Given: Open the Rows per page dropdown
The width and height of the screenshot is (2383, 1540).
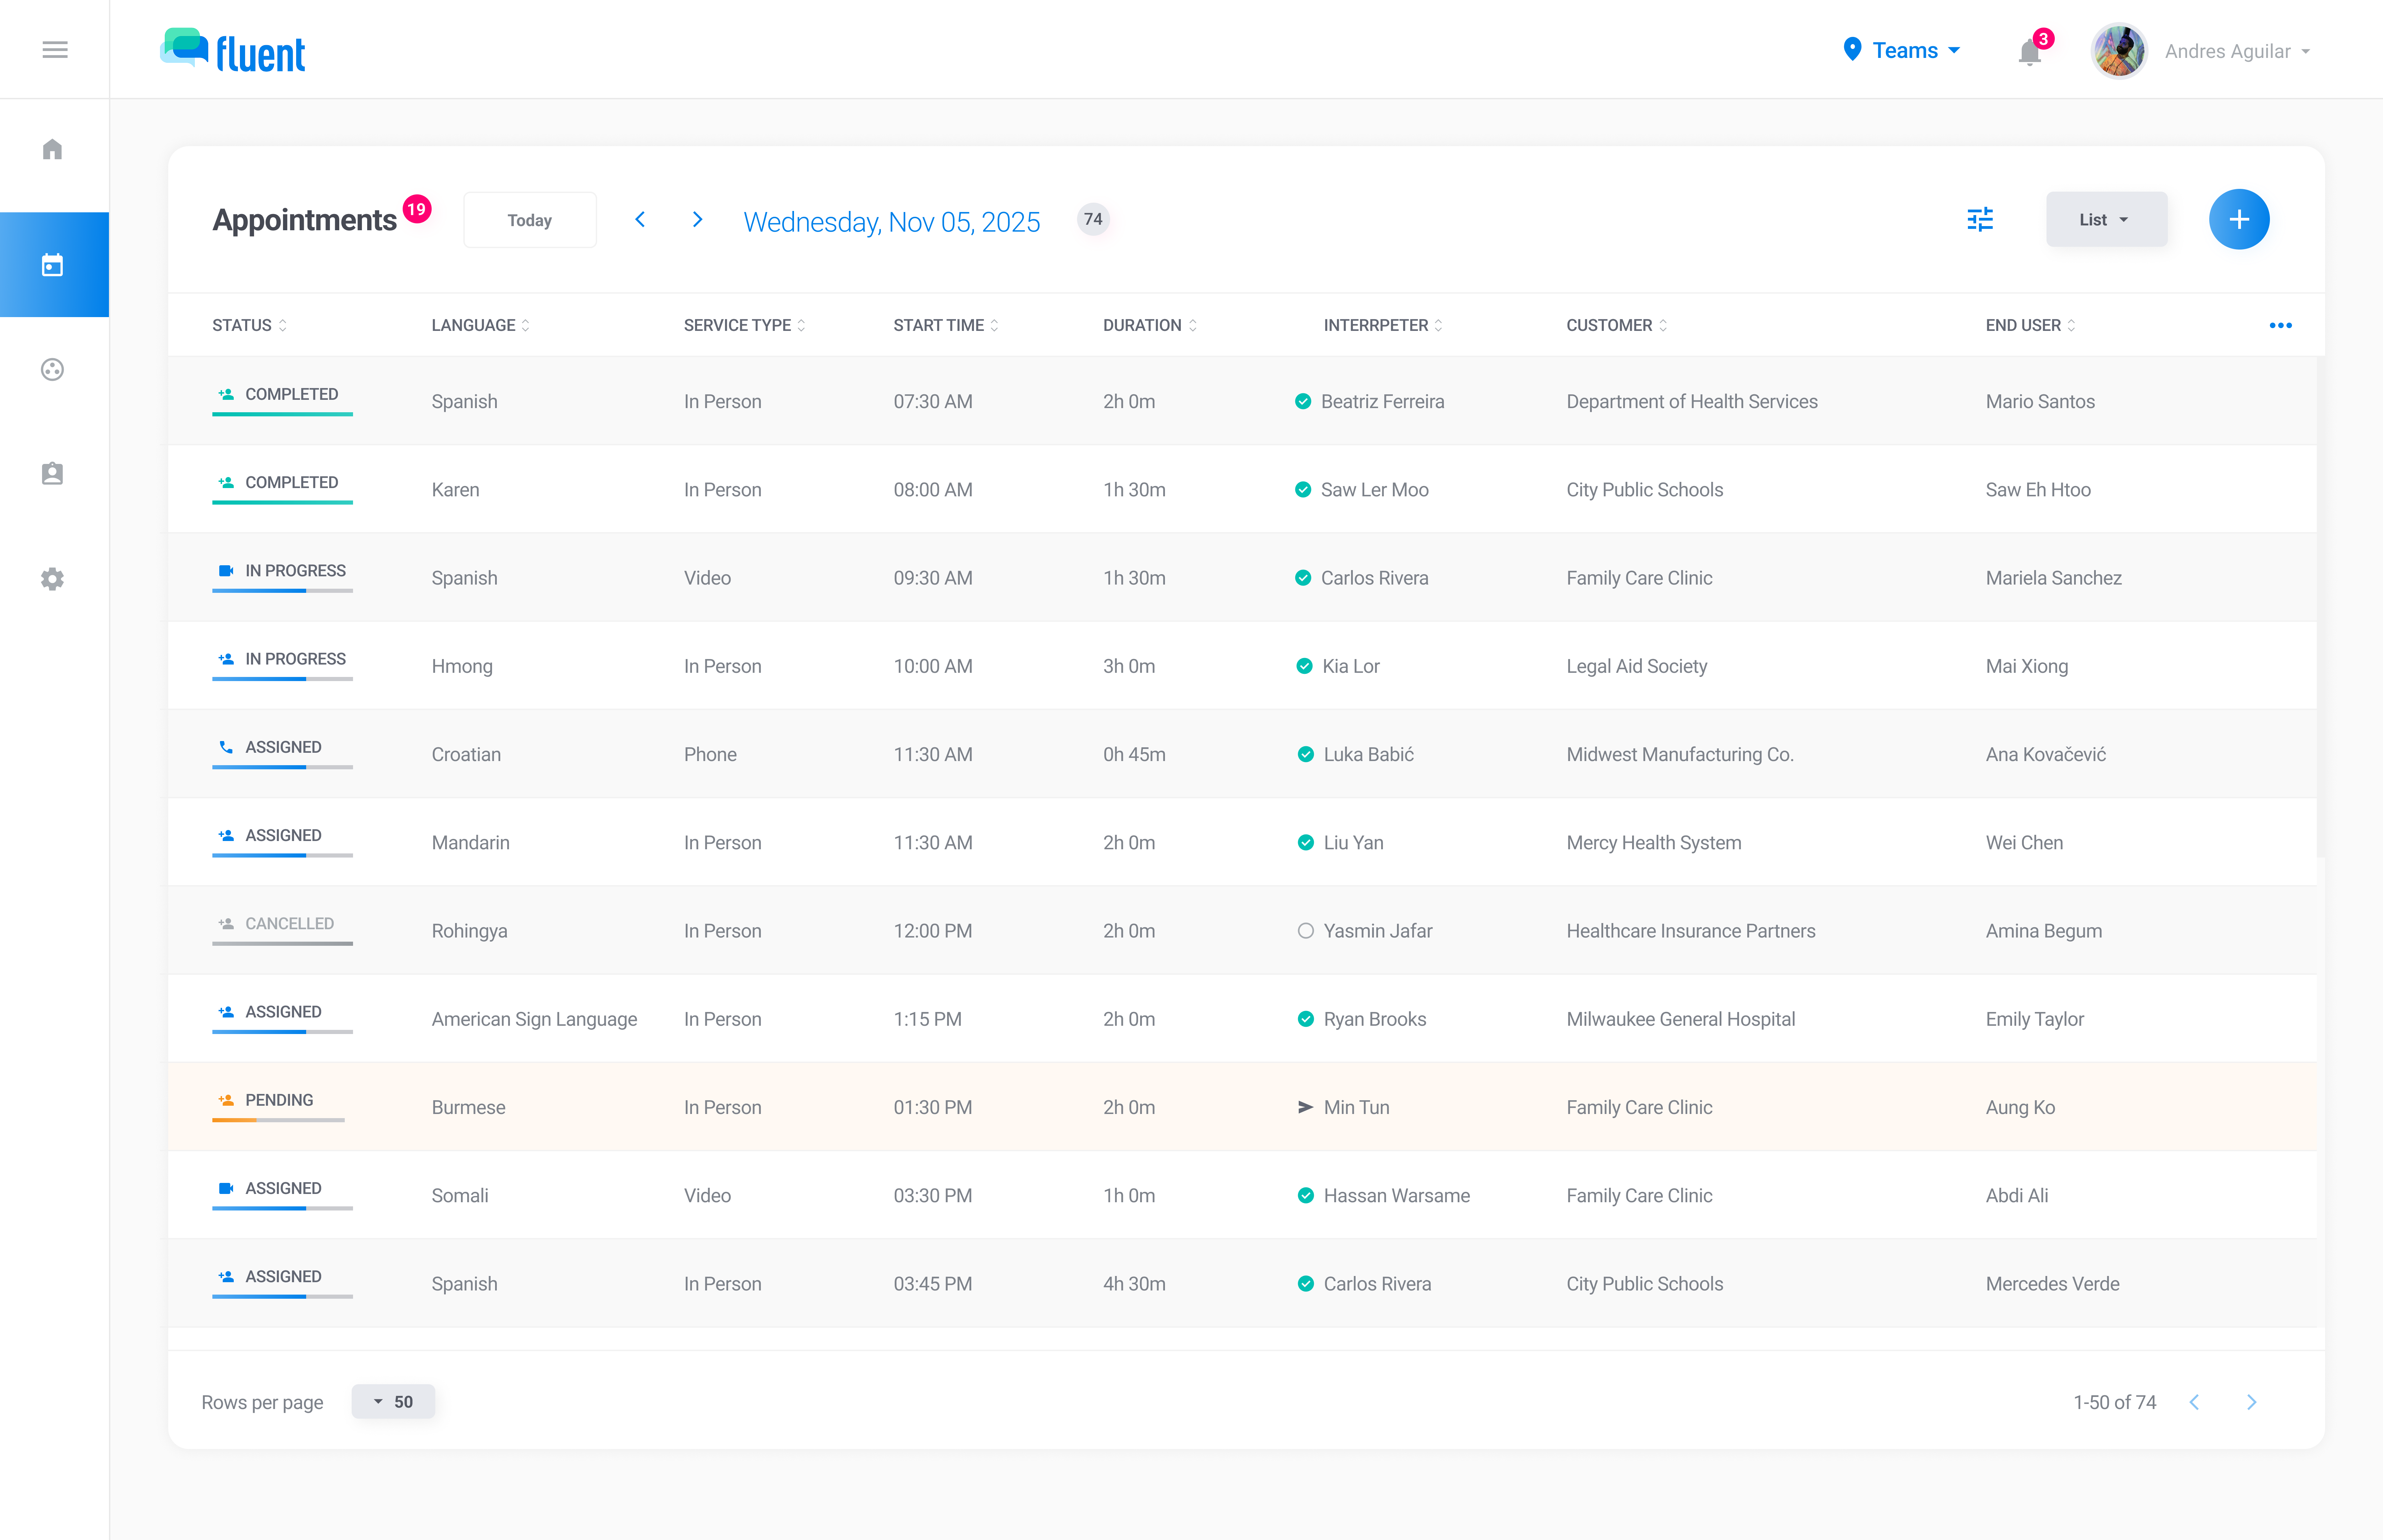Looking at the screenshot, I should click(393, 1401).
